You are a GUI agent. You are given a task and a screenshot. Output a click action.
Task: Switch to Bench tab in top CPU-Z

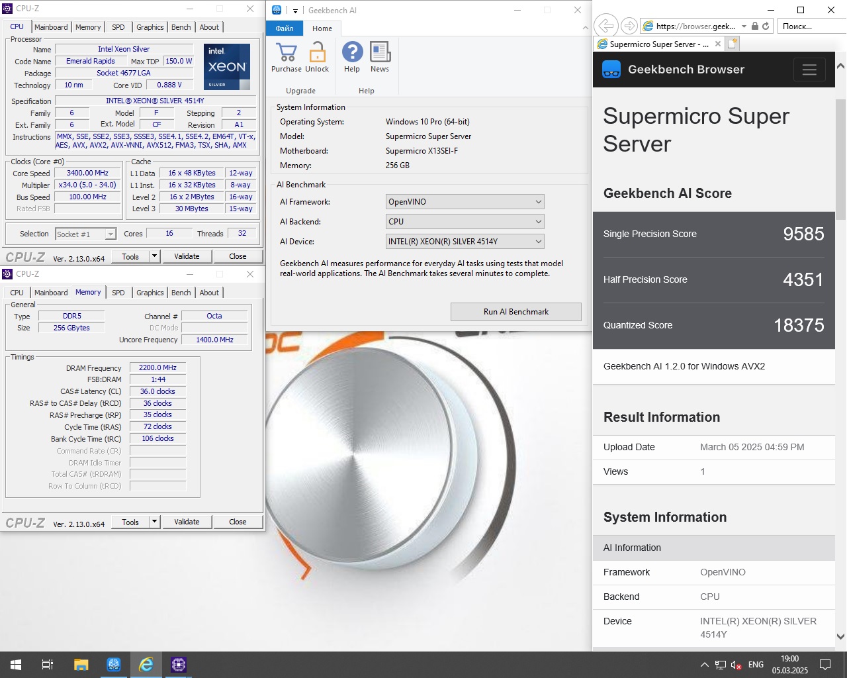(x=181, y=27)
